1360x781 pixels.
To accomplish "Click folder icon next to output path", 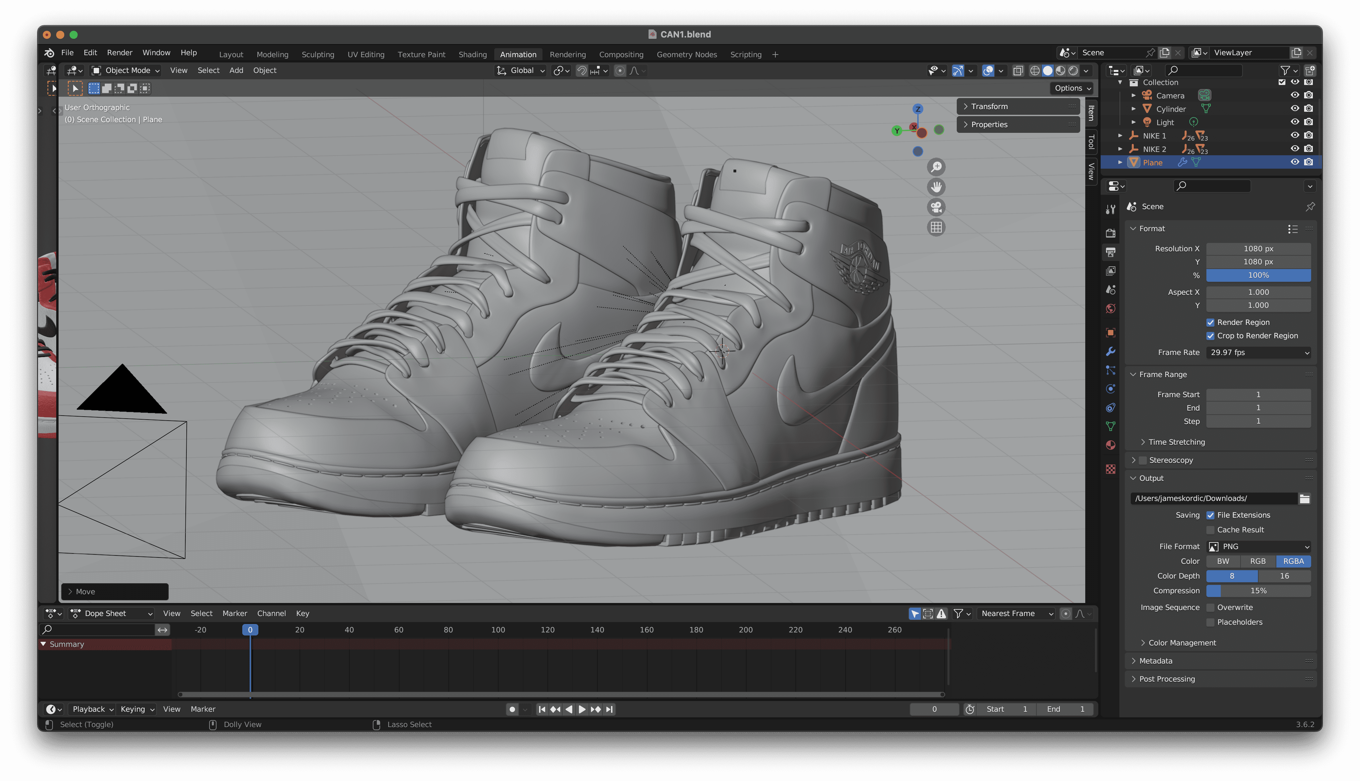I will [x=1304, y=498].
